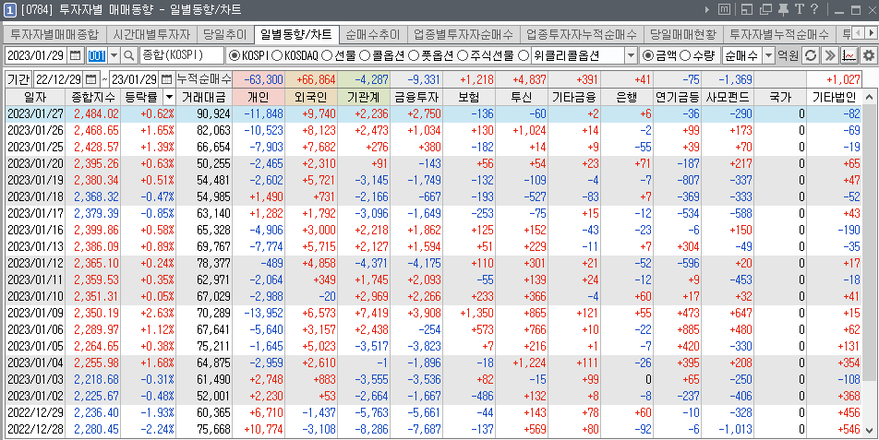Open the font size T icon
Image resolution: width=879 pixels, height=440 pixels.
(x=799, y=9)
